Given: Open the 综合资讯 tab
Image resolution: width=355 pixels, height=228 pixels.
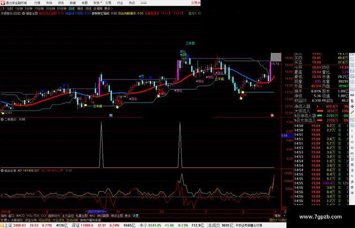Looking at the screenshot, I should coord(45,220).
